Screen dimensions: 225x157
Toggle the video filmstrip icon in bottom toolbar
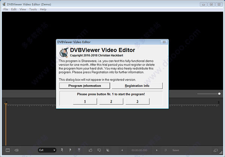coord(8,150)
